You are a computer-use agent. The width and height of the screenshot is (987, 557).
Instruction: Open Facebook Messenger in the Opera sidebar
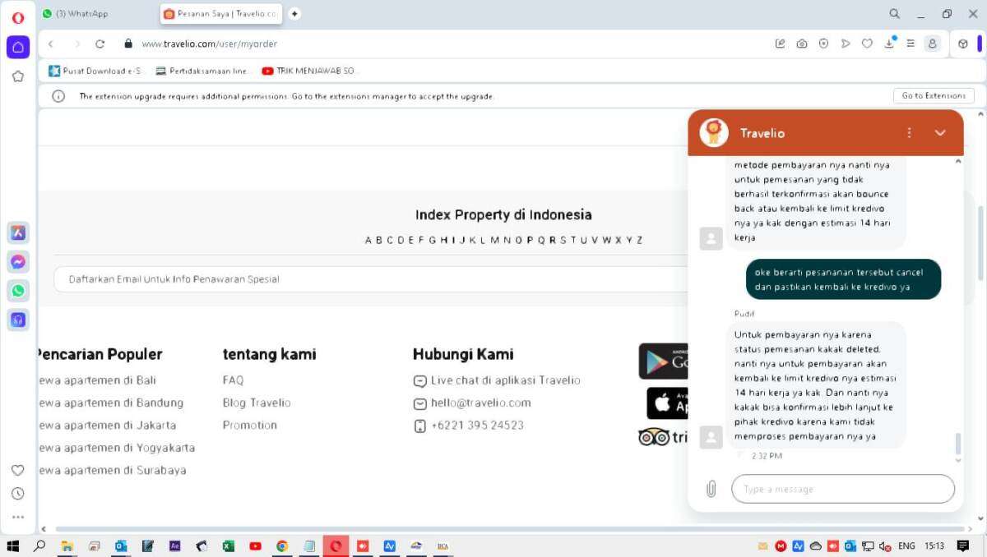pyautogui.click(x=18, y=262)
